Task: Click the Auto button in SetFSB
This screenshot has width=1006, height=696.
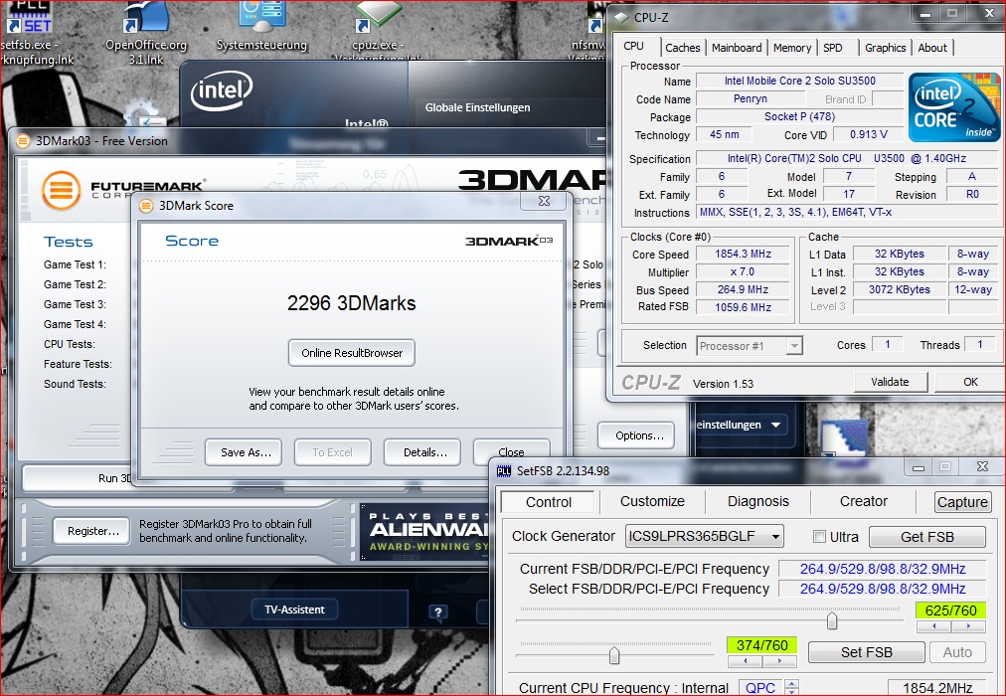Action: tap(957, 652)
